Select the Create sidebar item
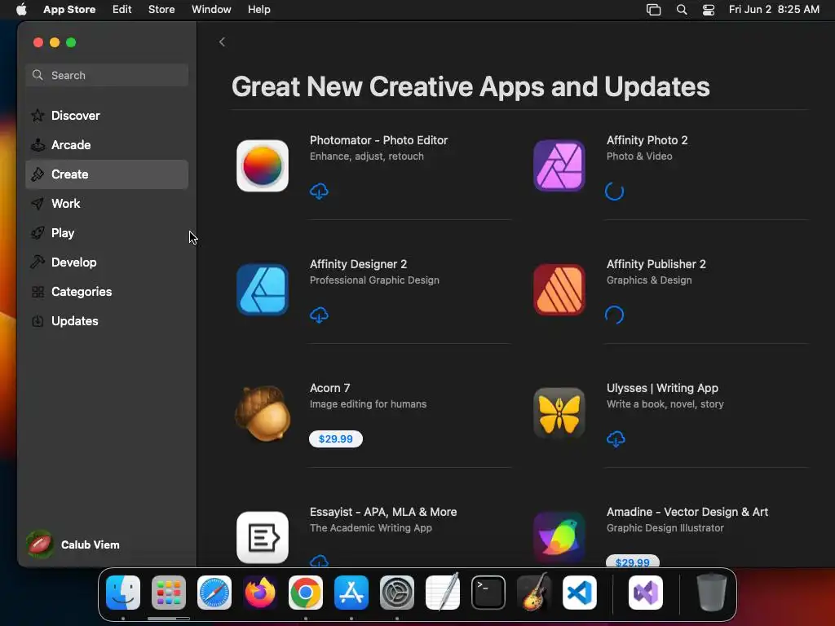Screen dimensions: 835x626 click(x=107, y=174)
